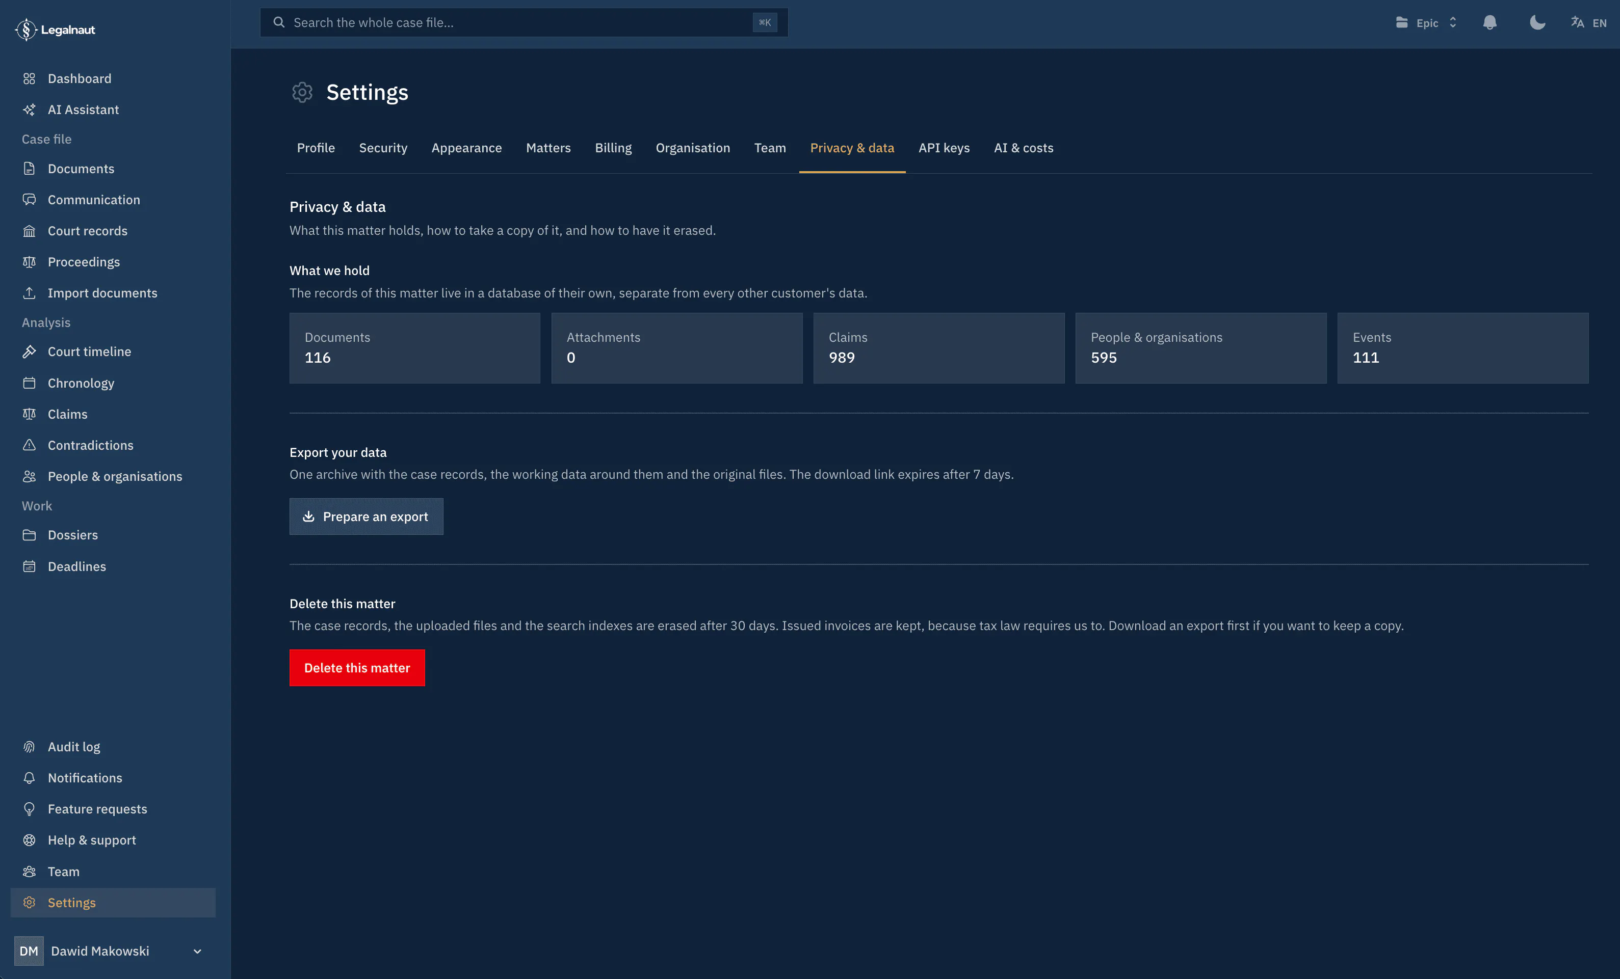Click the Proceedings scales icon
This screenshot has width=1620, height=979.
[x=29, y=262]
